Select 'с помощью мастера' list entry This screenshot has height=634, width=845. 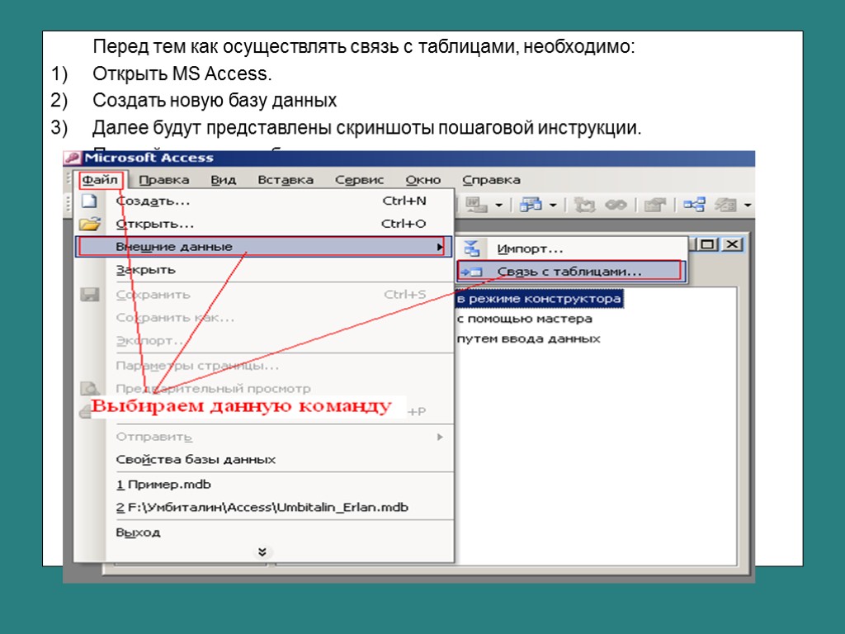click(524, 319)
